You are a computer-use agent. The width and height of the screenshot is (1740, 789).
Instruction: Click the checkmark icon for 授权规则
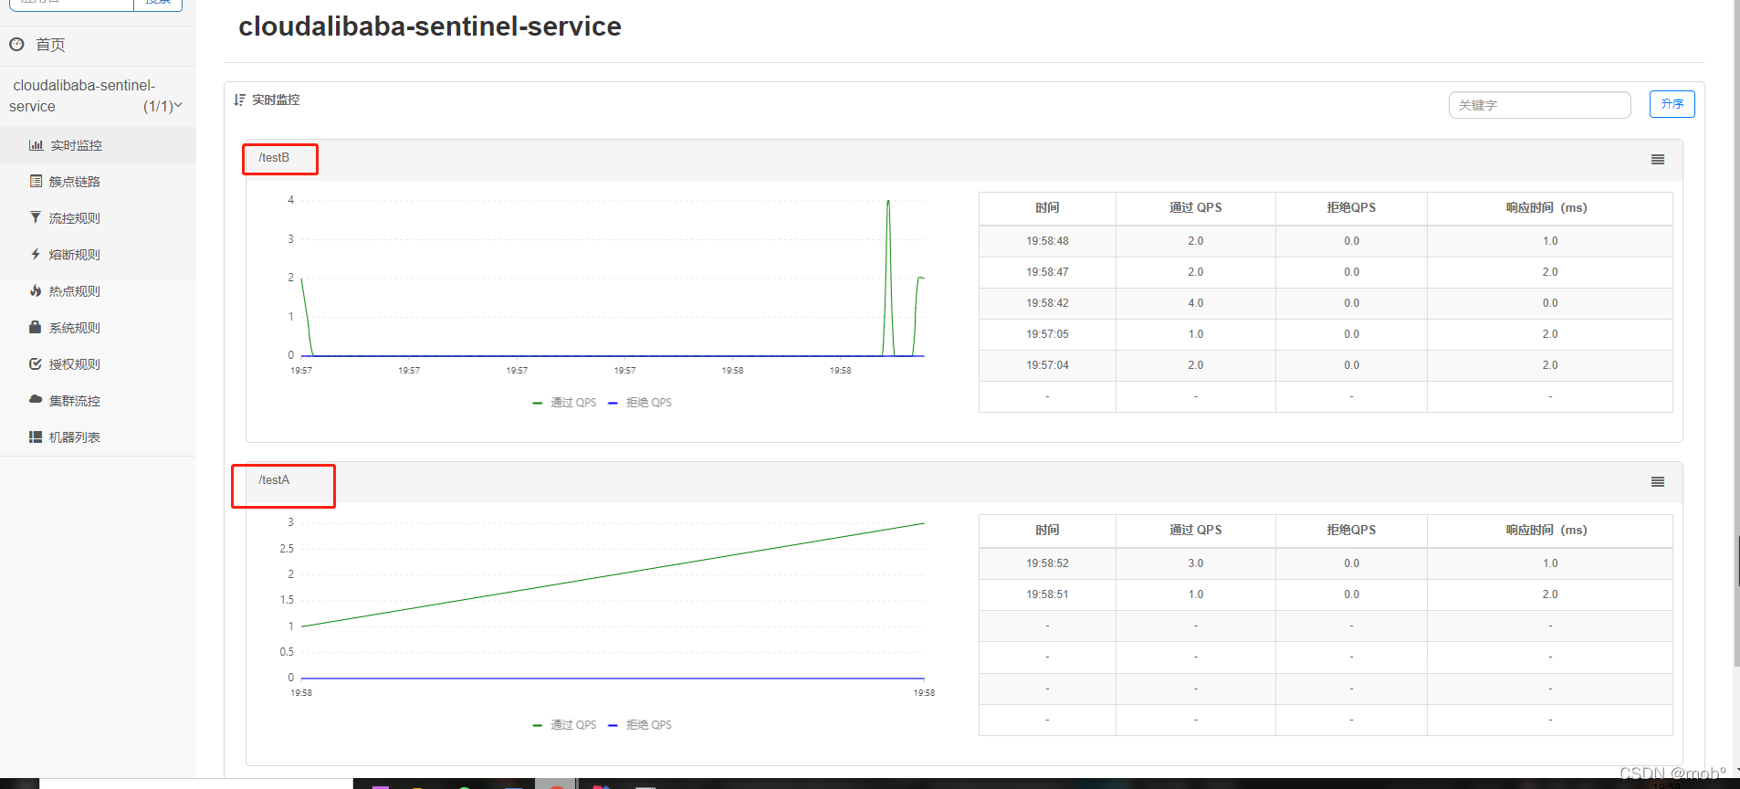(36, 363)
